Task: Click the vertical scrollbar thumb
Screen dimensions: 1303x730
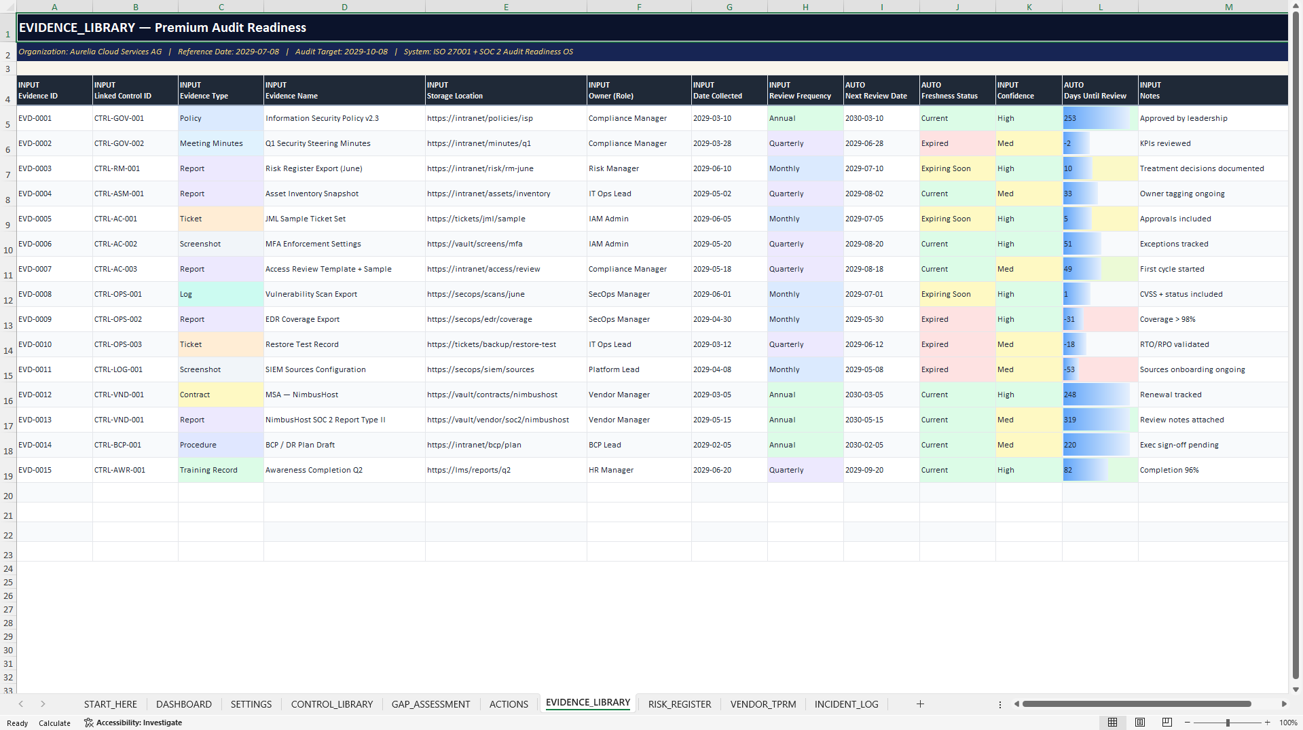Action: 1296,345
